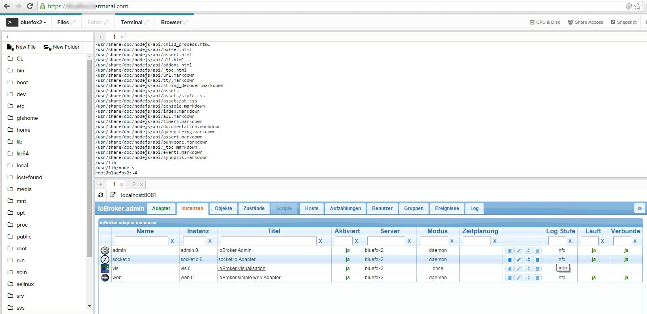
Task: Expand the Terminal panel
Action: [147, 23]
